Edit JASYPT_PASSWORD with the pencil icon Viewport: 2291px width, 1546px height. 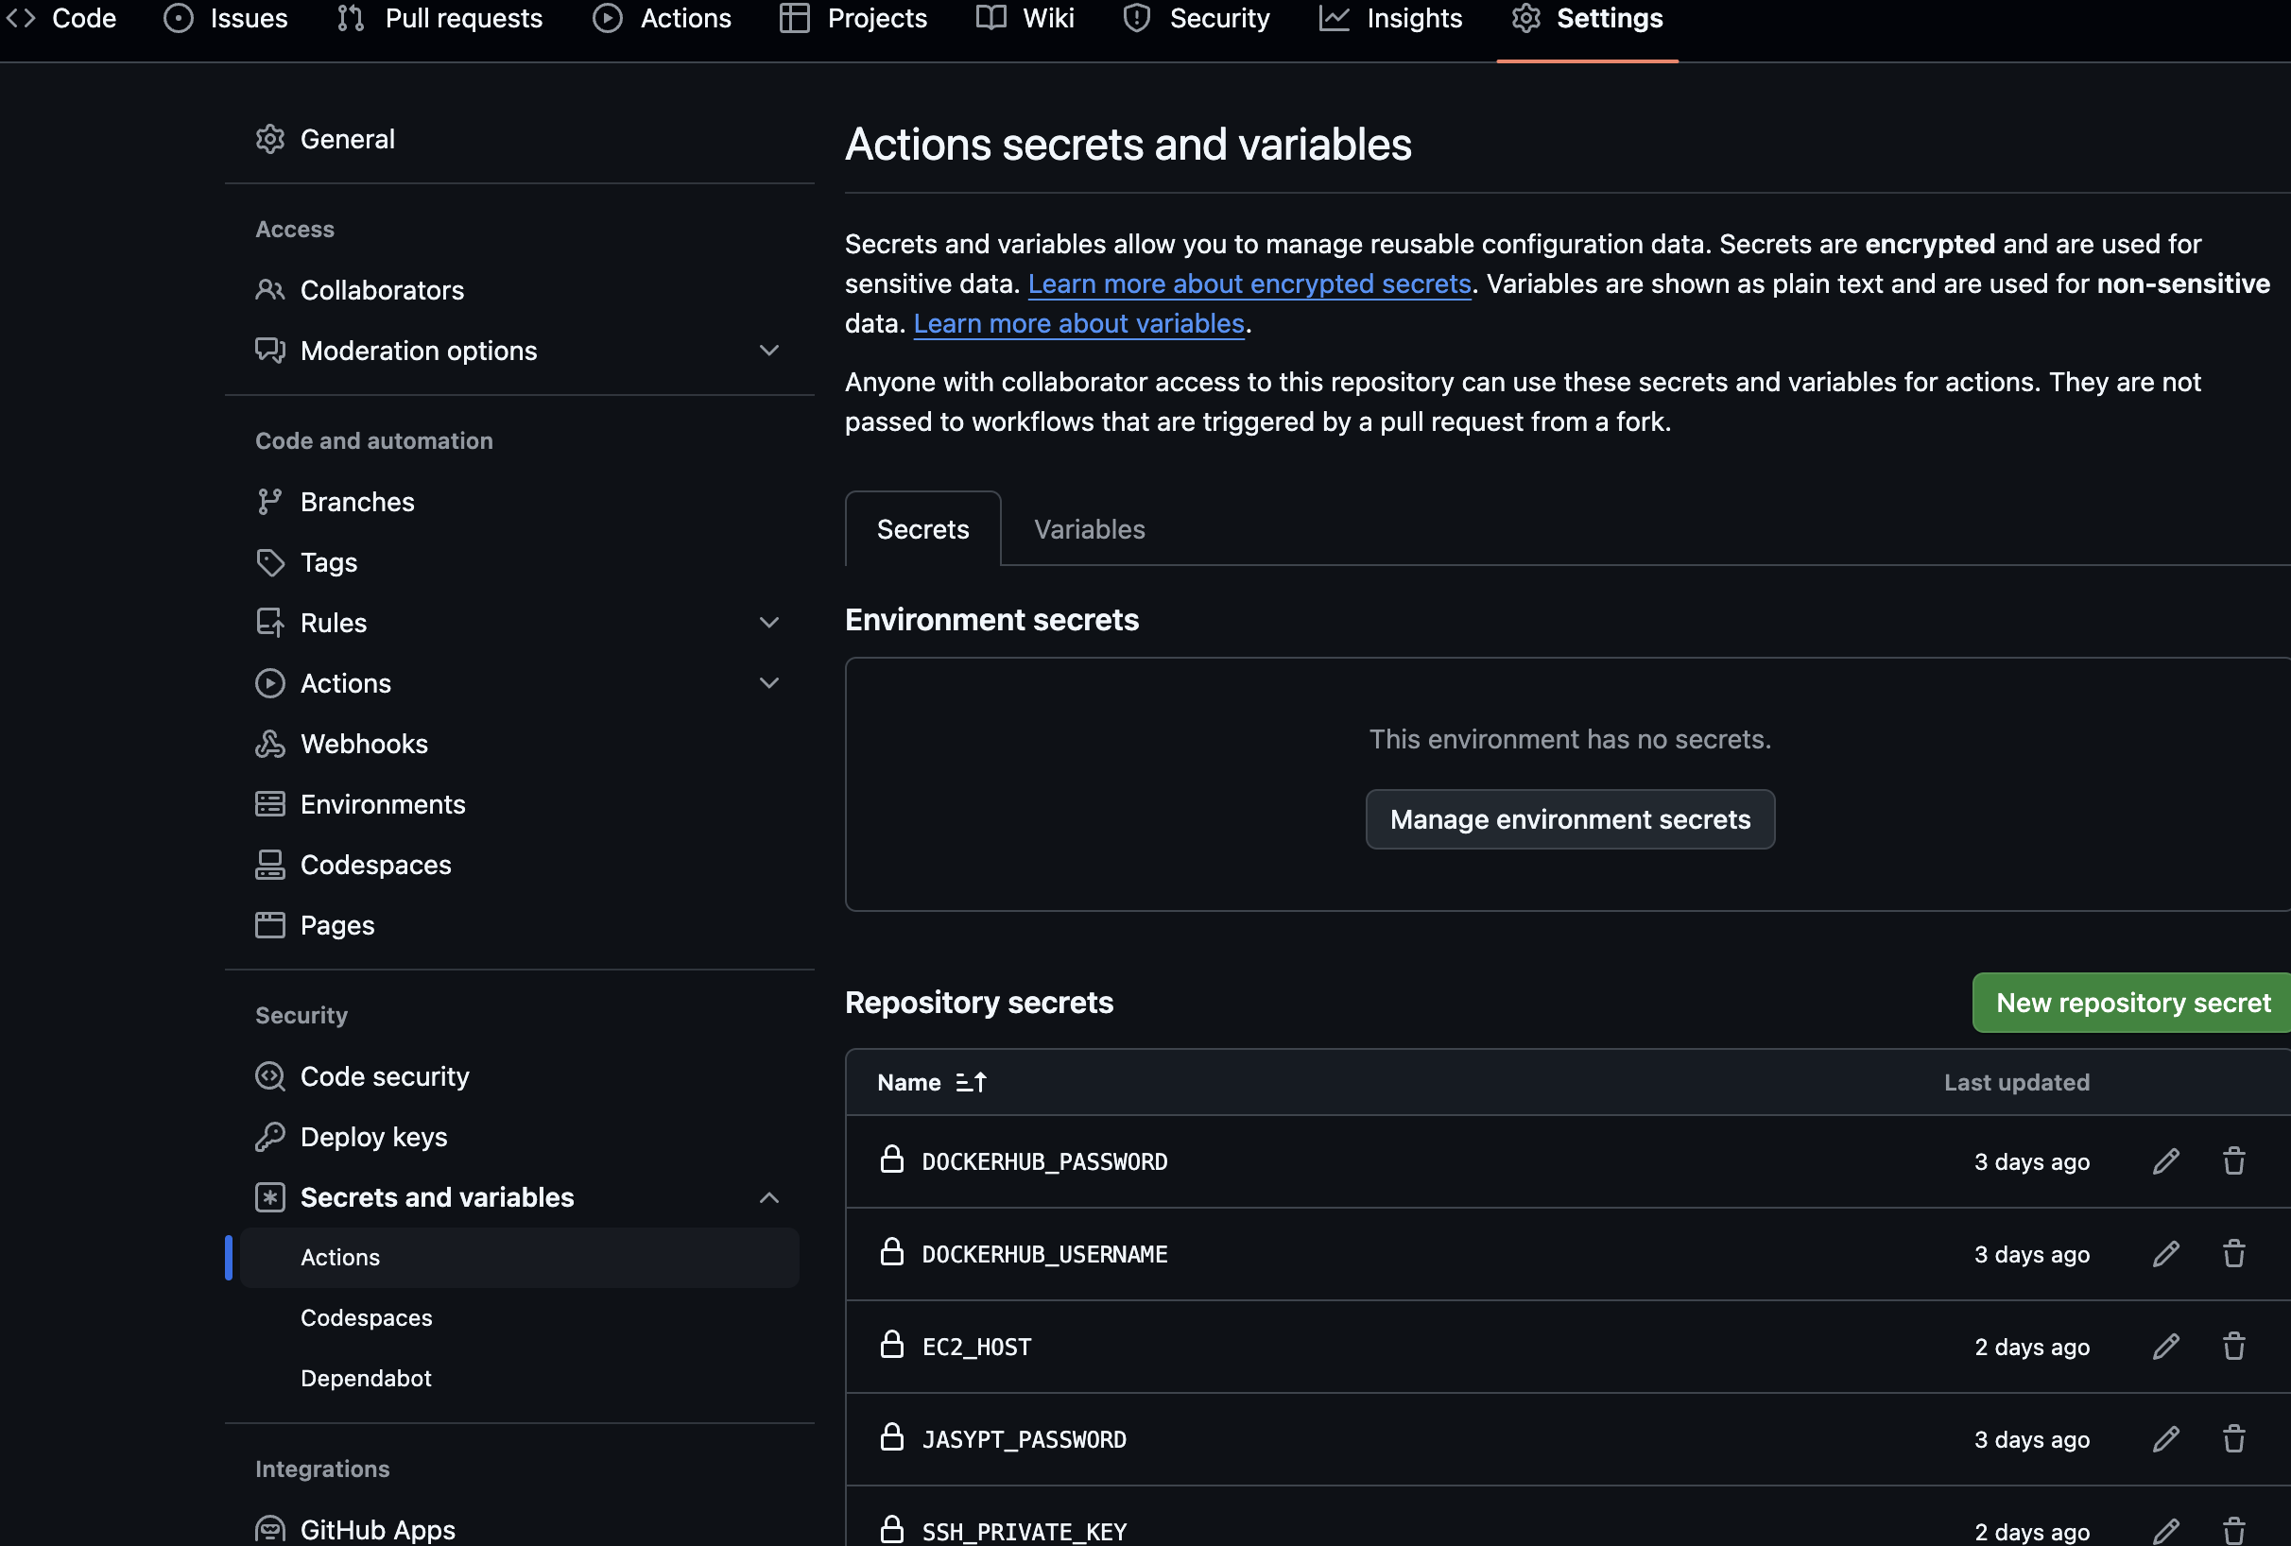click(2164, 1439)
